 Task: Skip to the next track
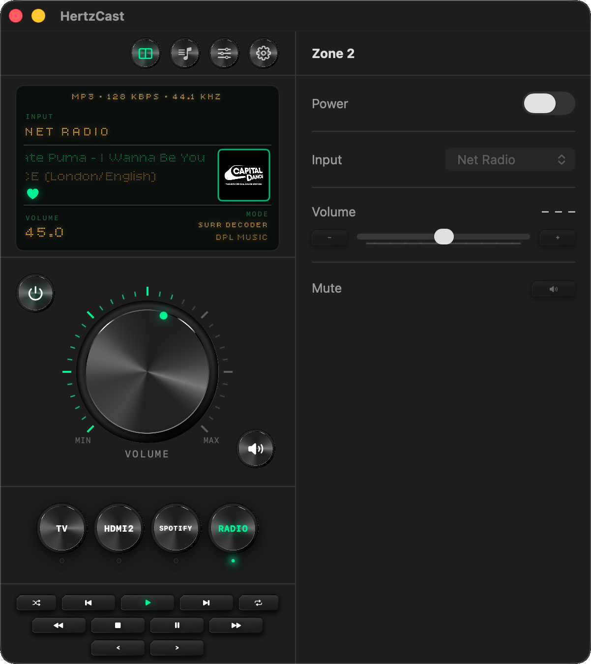click(x=207, y=603)
